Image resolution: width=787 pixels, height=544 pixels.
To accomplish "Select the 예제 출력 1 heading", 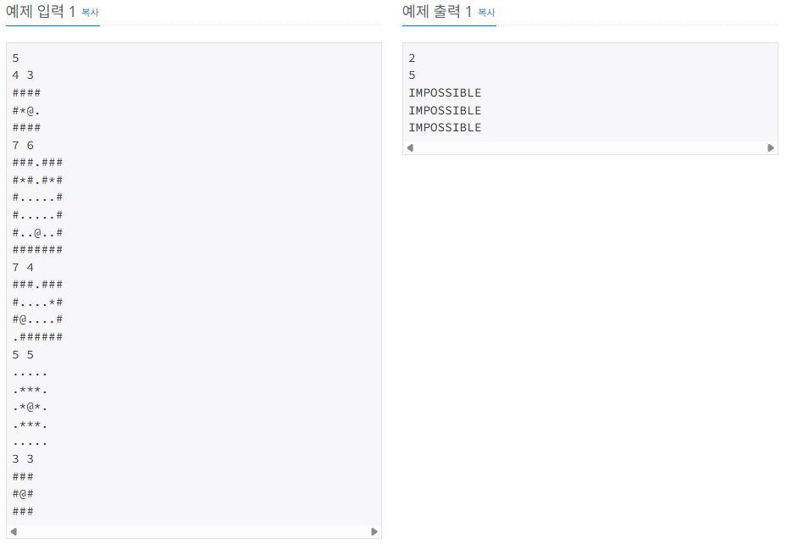I will point(436,12).
